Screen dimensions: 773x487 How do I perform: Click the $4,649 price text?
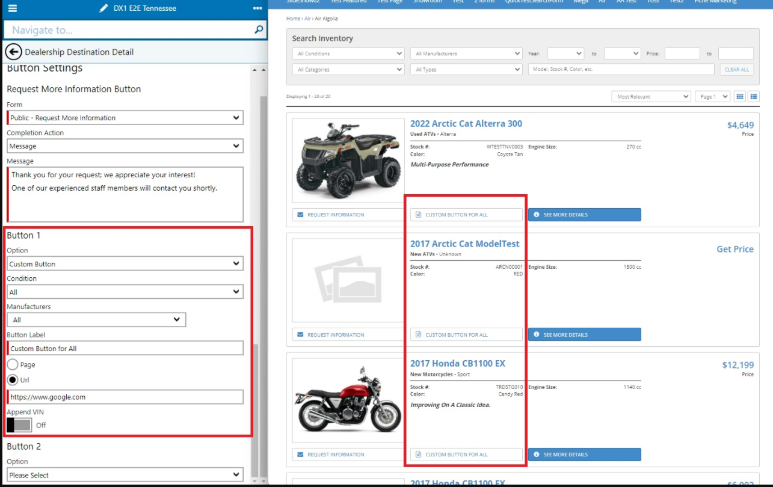tap(740, 125)
